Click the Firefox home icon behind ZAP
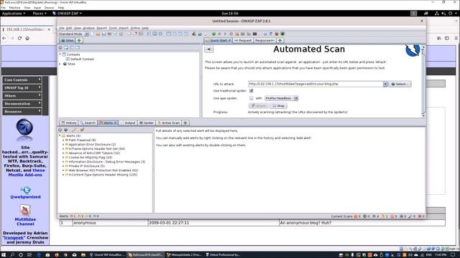This screenshot has height=258, width=460. tap(27, 38)
